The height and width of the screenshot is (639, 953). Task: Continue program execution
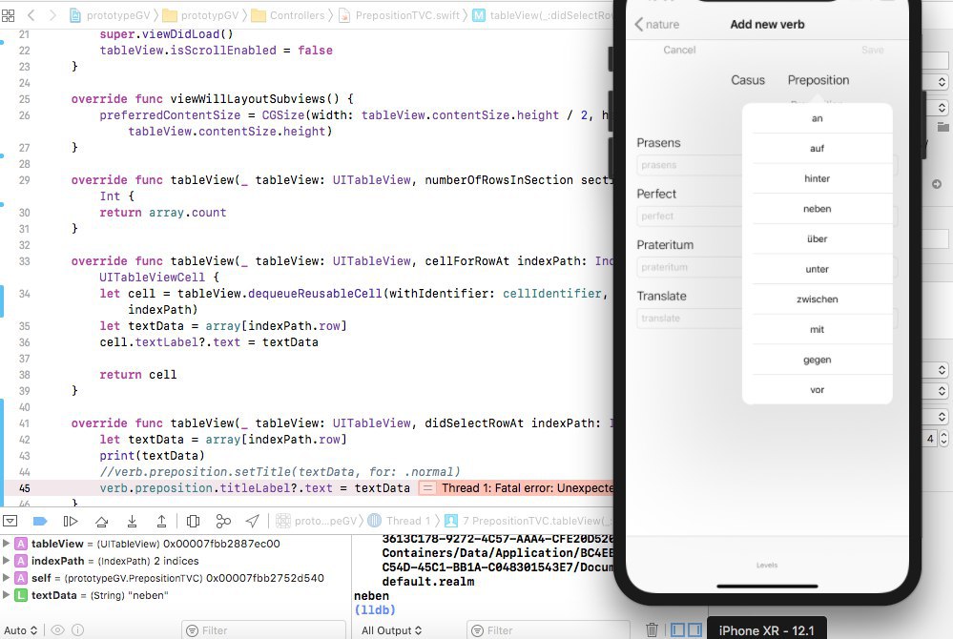pos(71,521)
